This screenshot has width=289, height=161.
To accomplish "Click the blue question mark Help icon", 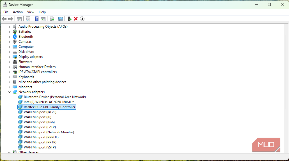I will (x=36, y=19).
